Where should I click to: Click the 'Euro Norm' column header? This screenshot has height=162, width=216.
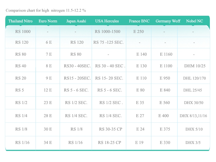[x=48, y=21]
